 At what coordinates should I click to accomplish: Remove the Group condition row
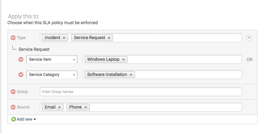pyautogui.click(x=13, y=91)
